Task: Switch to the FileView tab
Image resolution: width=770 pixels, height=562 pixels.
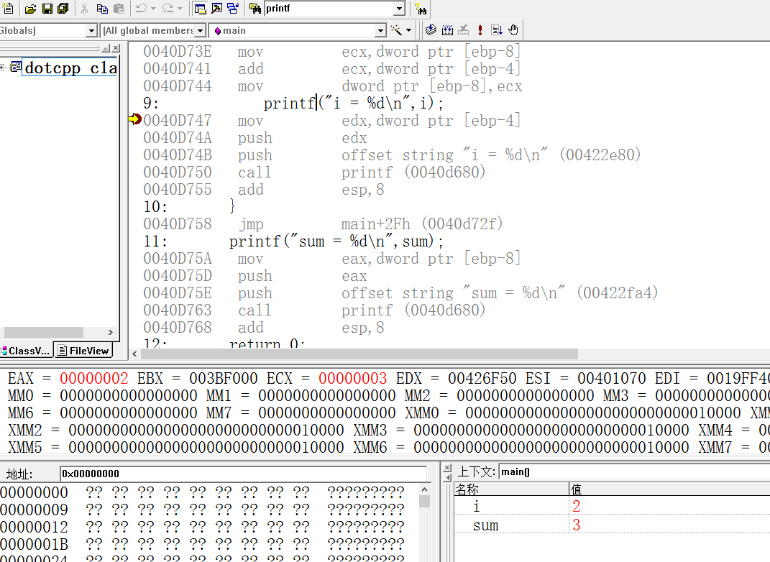Action: pos(84,351)
